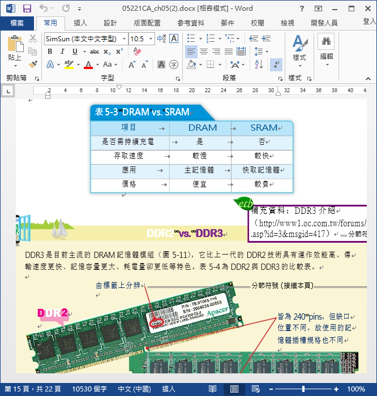Toggle bold formatting

pyautogui.click(x=50, y=51)
